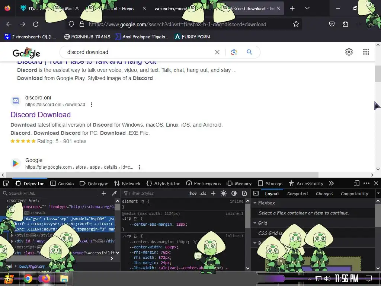
Task: Open the Google apps grid
Action: click(366, 52)
